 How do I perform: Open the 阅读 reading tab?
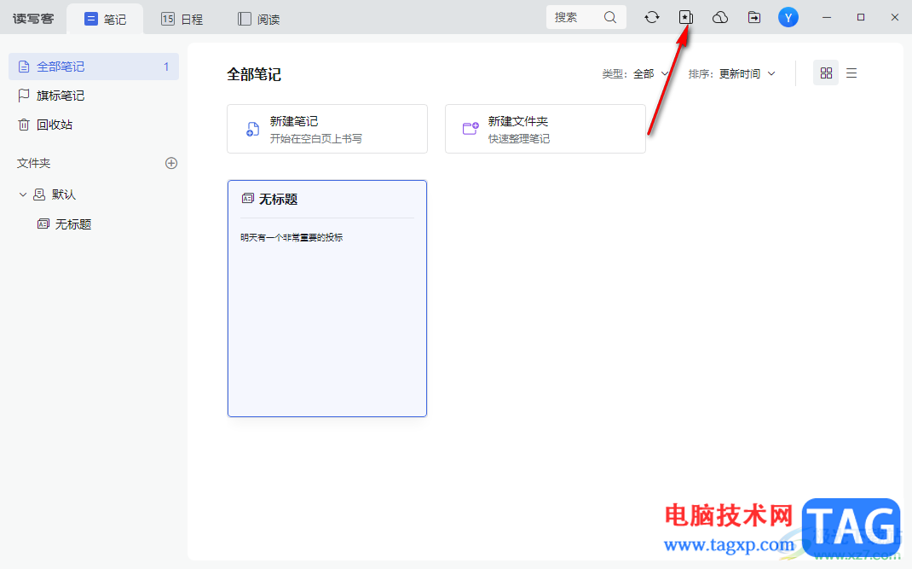259,20
